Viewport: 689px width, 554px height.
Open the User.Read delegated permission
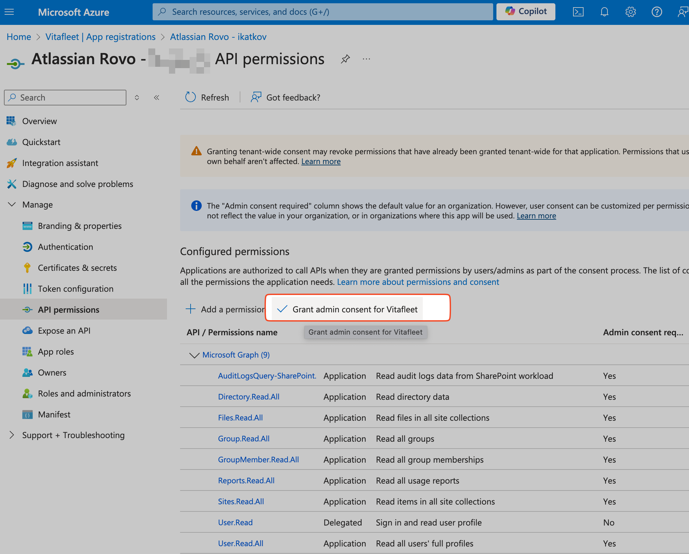point(235,523)
